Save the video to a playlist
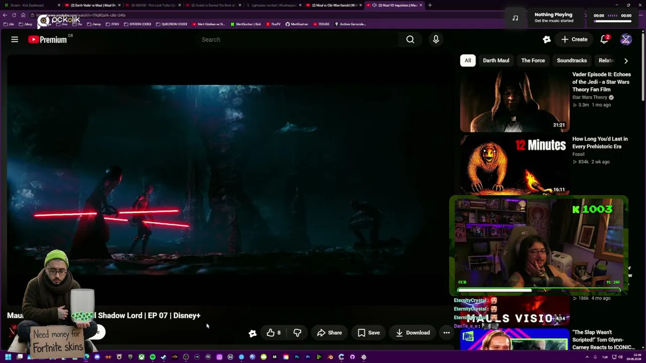 click(369, 333)
